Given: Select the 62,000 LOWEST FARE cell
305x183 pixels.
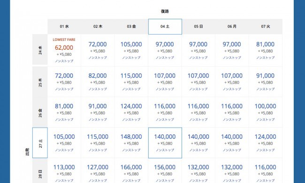Looking at the screenshot, I should pos(64,50).
